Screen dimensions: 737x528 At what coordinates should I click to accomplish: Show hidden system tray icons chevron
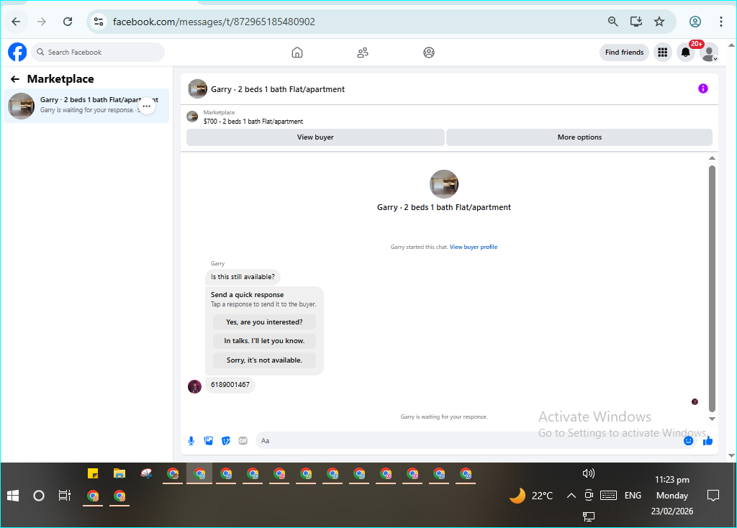[x=571, y=496]
